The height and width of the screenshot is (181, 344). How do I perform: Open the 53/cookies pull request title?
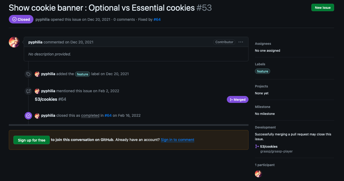pos(46,99)
